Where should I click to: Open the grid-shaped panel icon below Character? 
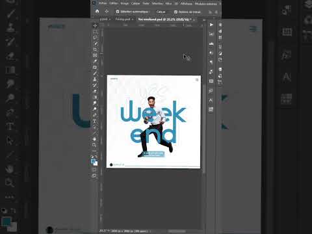[211, 109]
